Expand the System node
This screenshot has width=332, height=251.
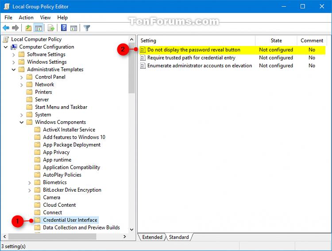(x=22, y=115)
